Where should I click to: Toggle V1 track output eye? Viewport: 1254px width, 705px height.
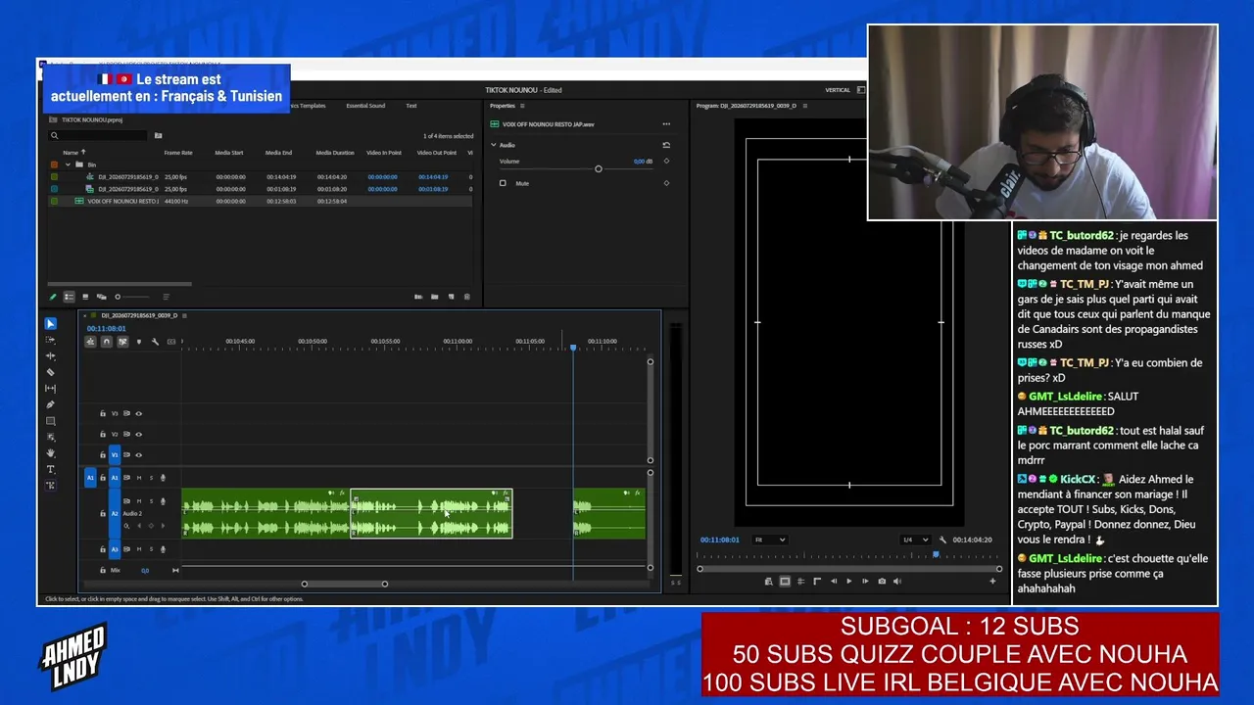[138, 454]
